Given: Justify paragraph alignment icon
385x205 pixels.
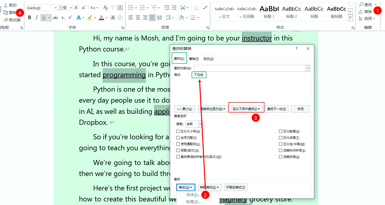Looking at the screenshot, I should 152,18.
